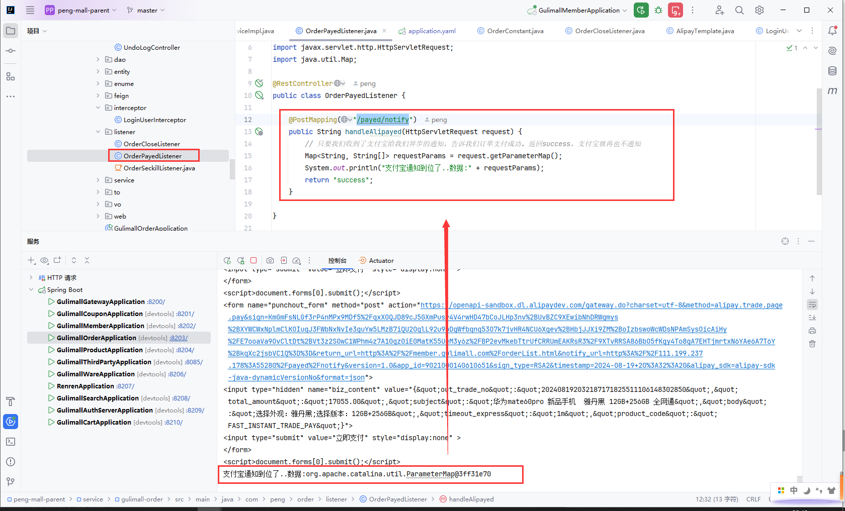Click the red Services run indicator

pyautogui.click(x=675, y=10)
